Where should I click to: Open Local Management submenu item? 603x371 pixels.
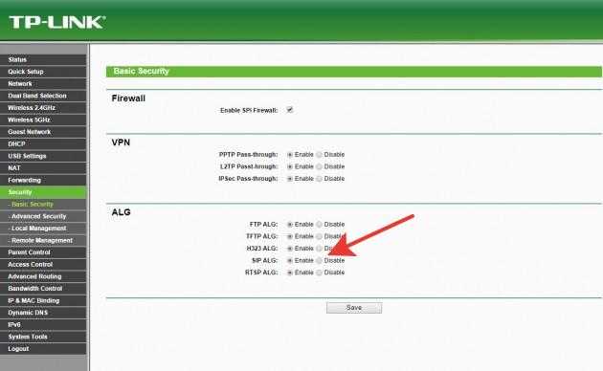pyautogui.click(x=43, y=229)
